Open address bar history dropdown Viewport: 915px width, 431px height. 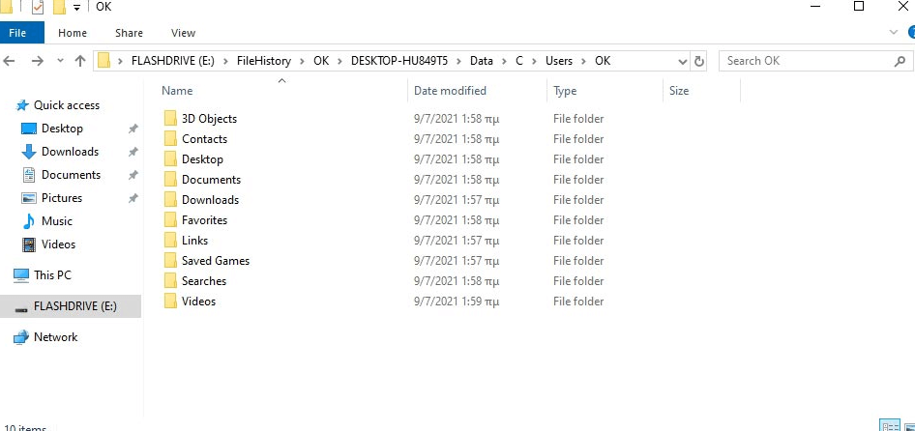click(683, 61)
